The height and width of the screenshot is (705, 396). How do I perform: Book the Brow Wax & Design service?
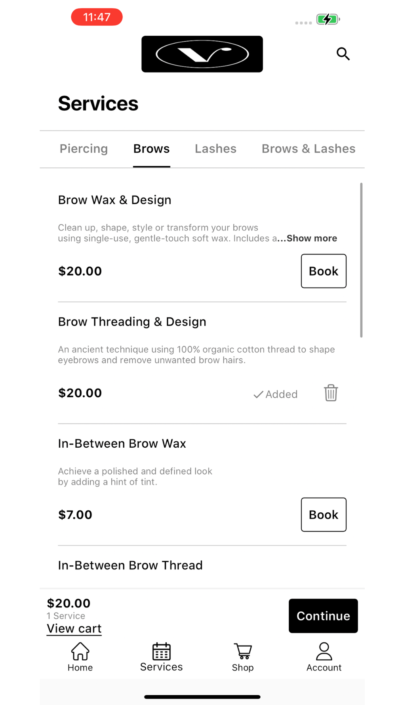click(x=324, y=271)
